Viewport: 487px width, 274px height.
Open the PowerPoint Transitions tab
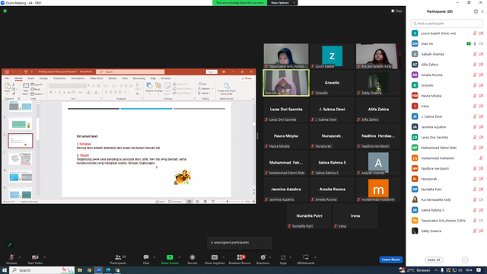coord(59,78)
